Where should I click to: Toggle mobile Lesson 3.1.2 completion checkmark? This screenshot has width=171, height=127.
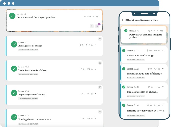click(124, 69)
